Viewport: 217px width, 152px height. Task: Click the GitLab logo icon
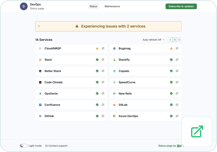click(114, 105)
